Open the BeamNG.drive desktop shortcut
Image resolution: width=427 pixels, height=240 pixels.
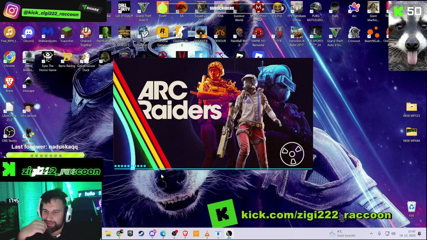click(373, 35)
